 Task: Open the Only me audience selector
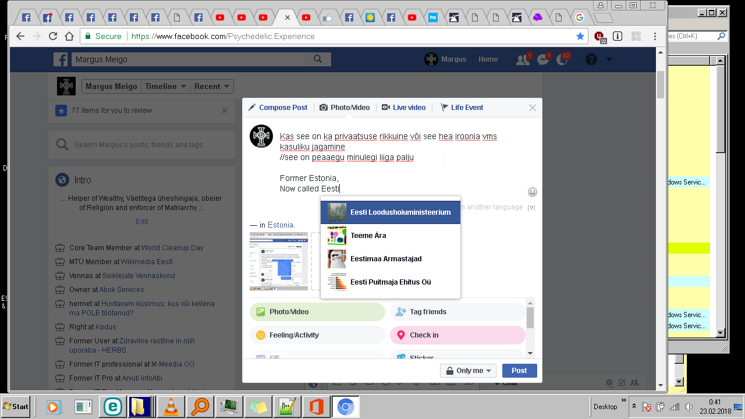469,371
